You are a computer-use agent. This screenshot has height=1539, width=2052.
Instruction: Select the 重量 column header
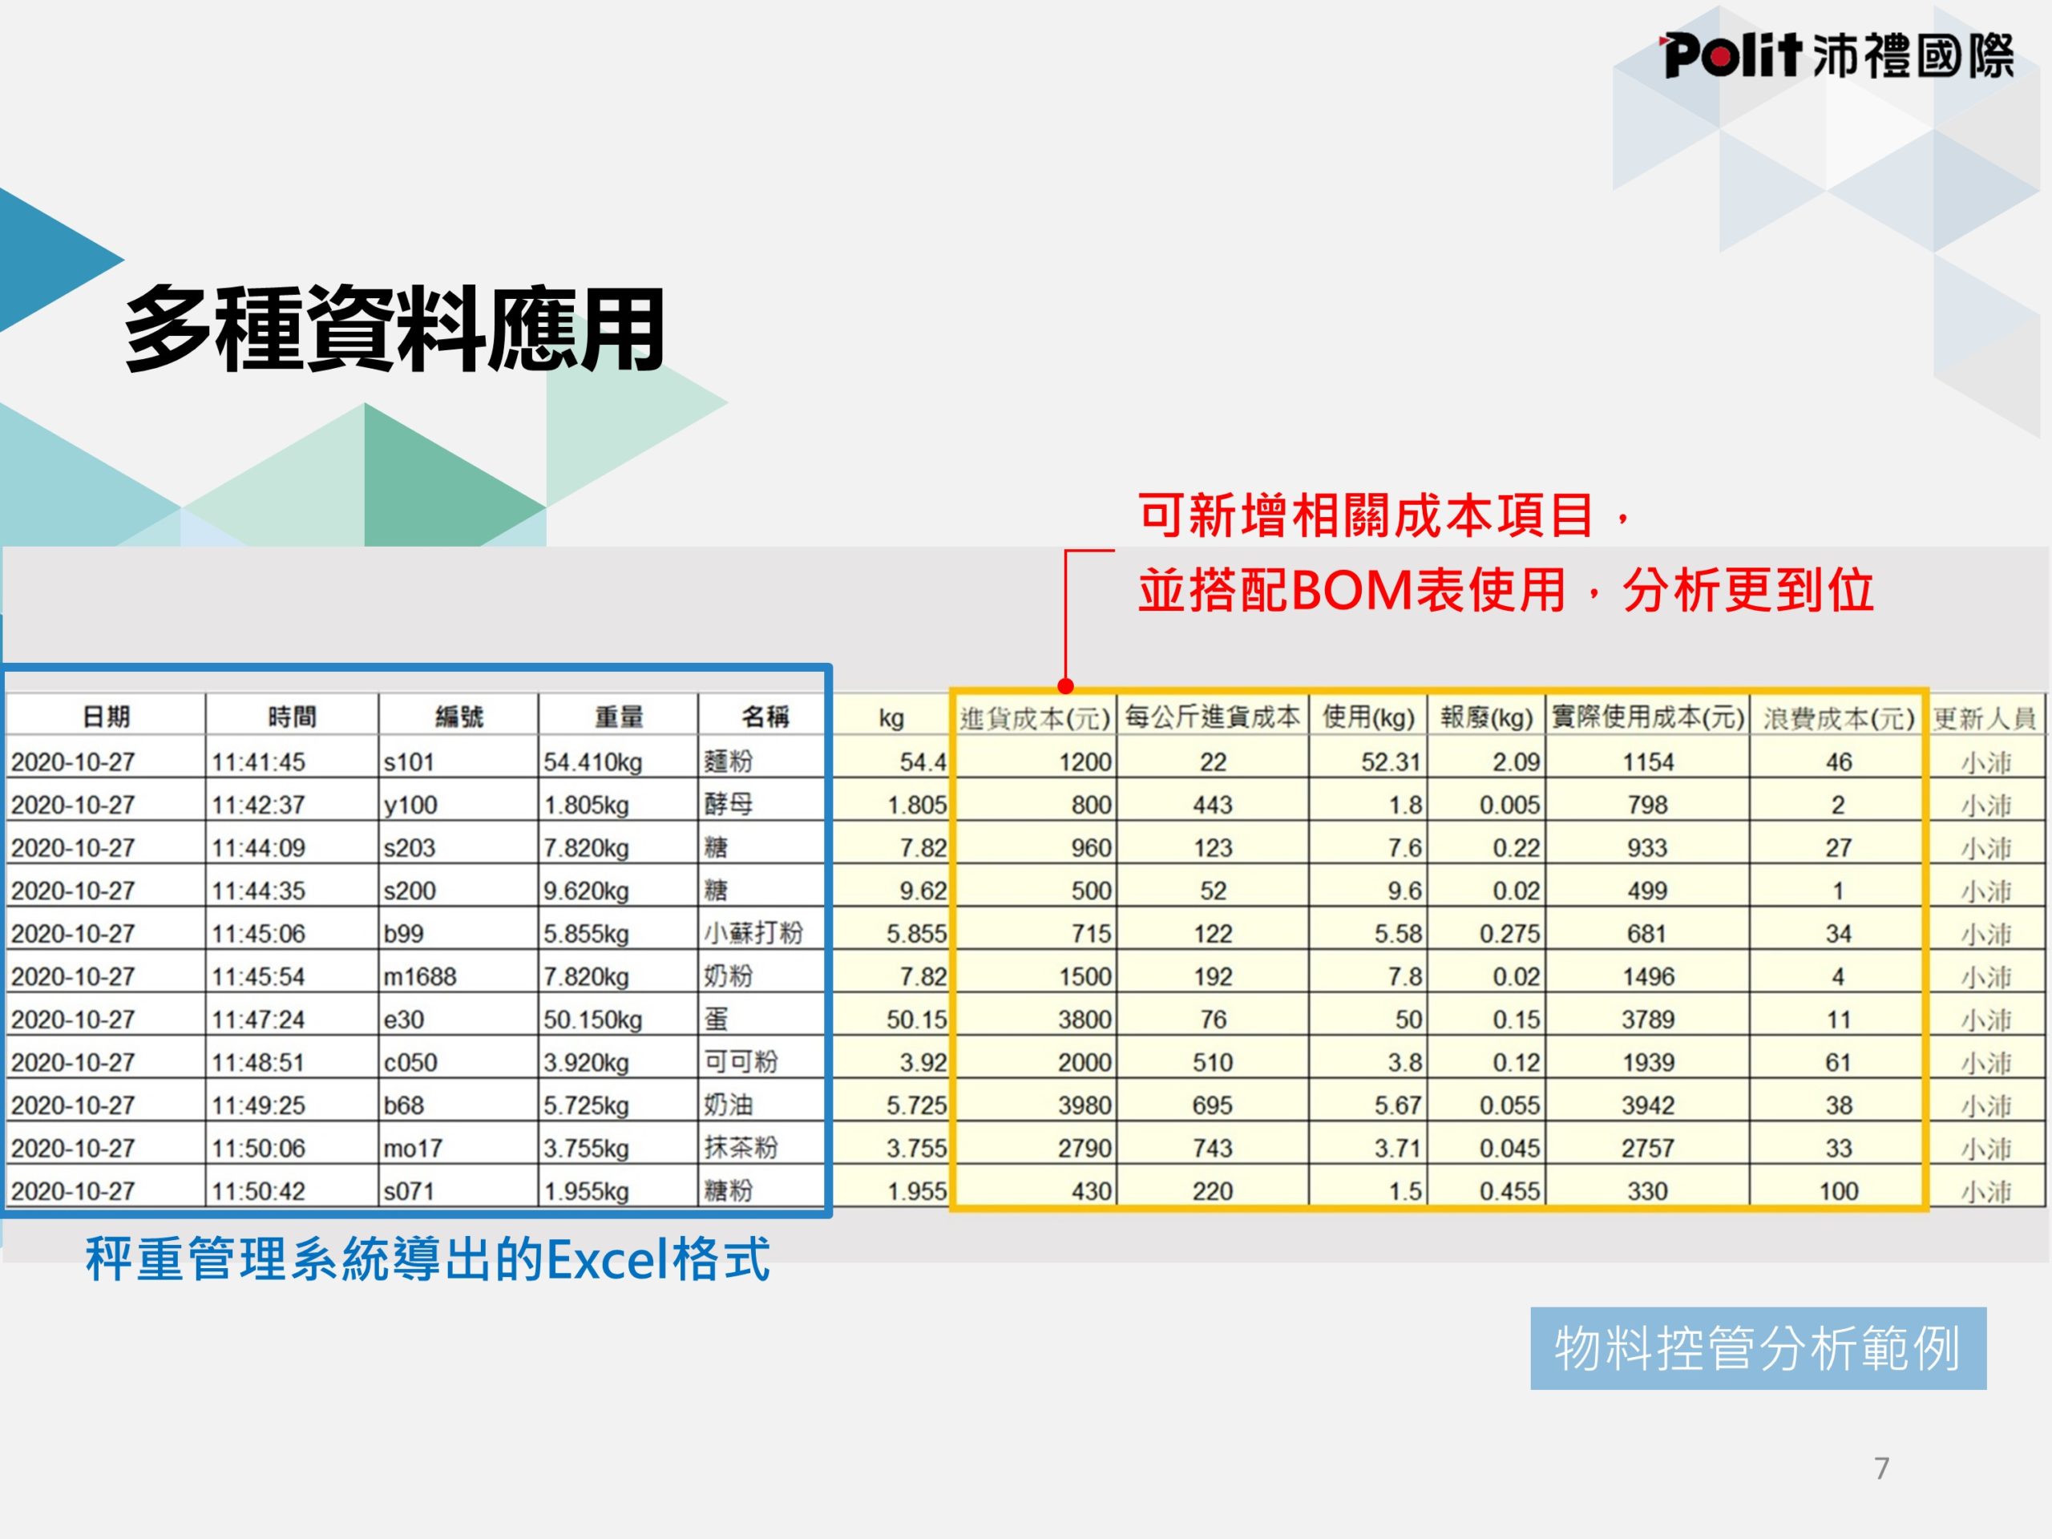click(619, 716)
